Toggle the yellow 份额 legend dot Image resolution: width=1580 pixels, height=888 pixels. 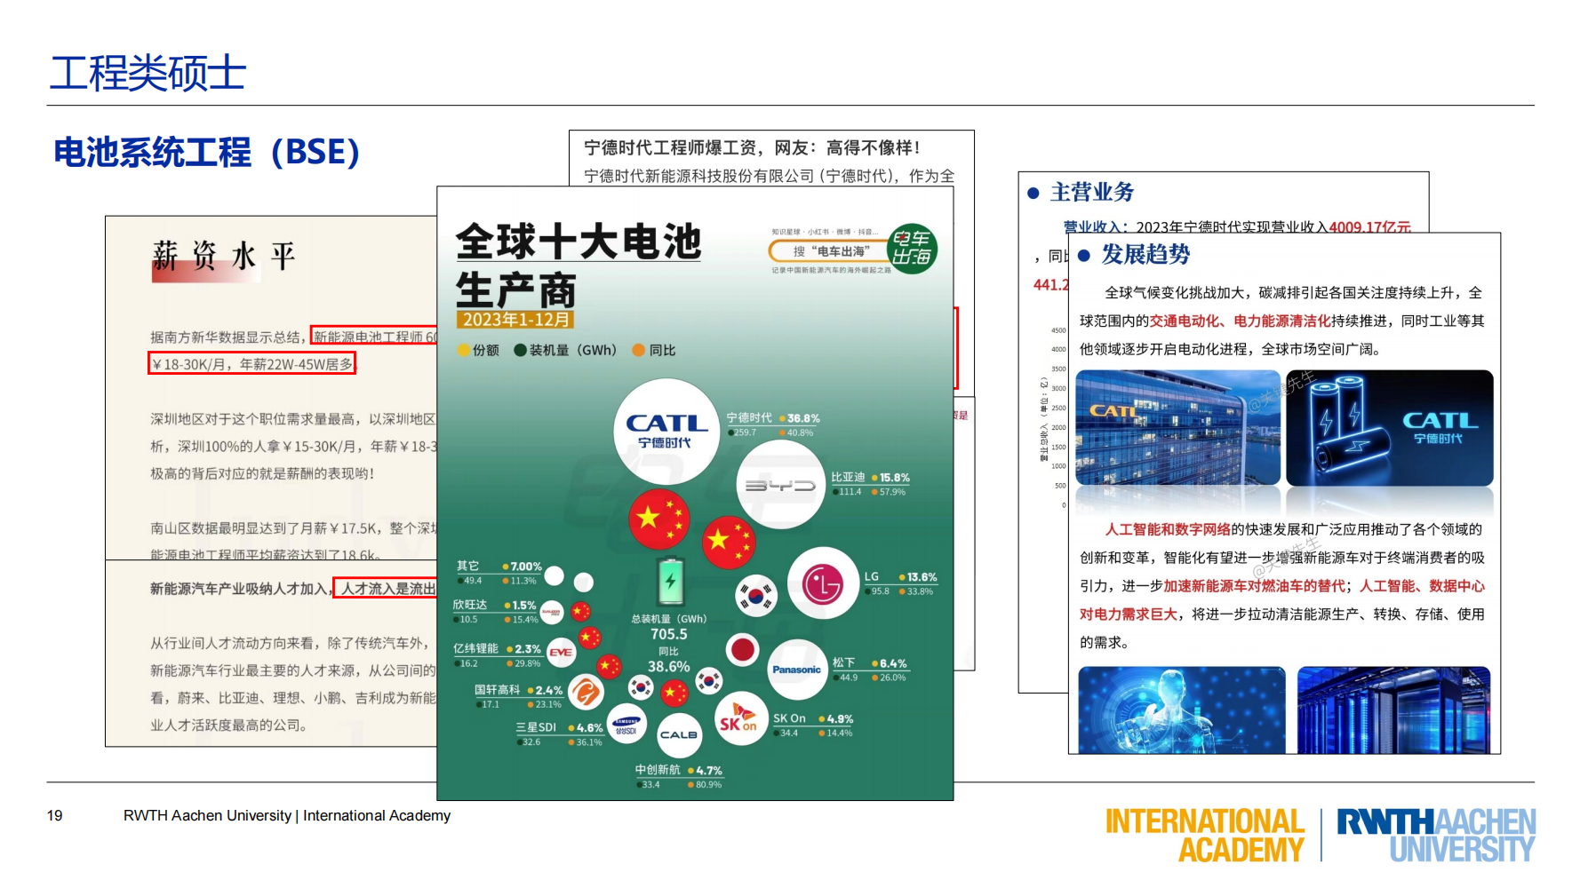[x=463, y=350]
